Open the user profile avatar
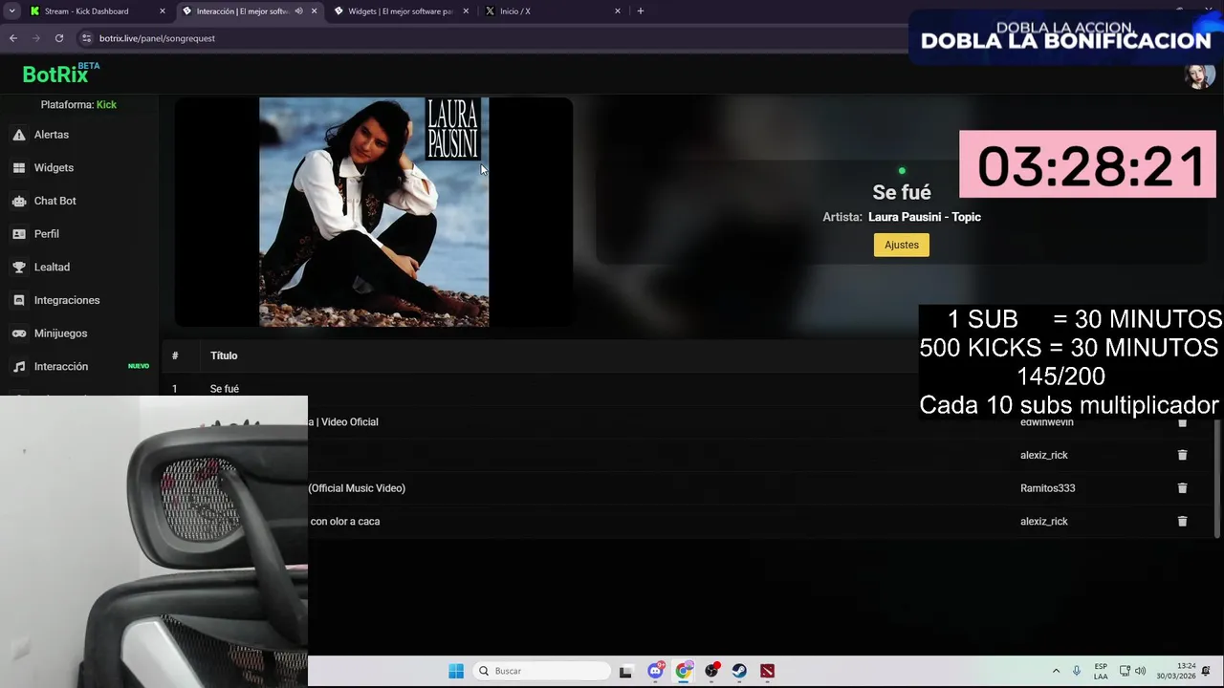This screenshot has width=1224, height=688. click(x=1199, y=75)
